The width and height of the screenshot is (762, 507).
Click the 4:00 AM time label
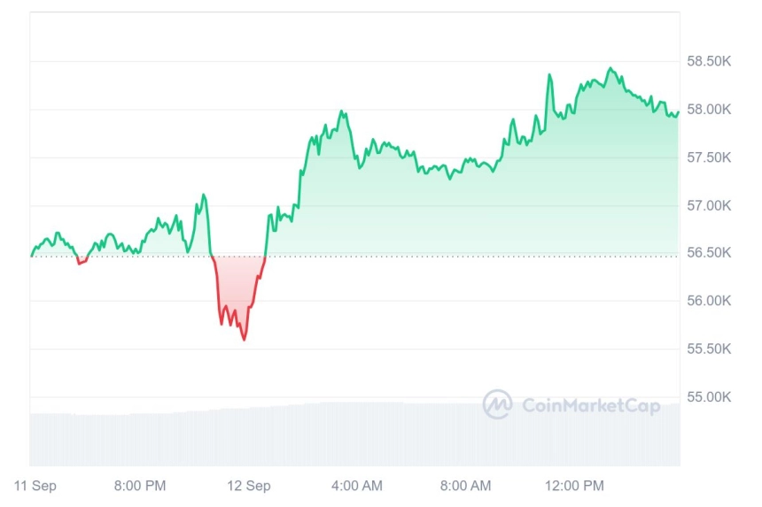click(357, 485)
